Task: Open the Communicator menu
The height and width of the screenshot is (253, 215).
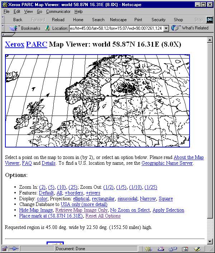Action: point(58,11)
